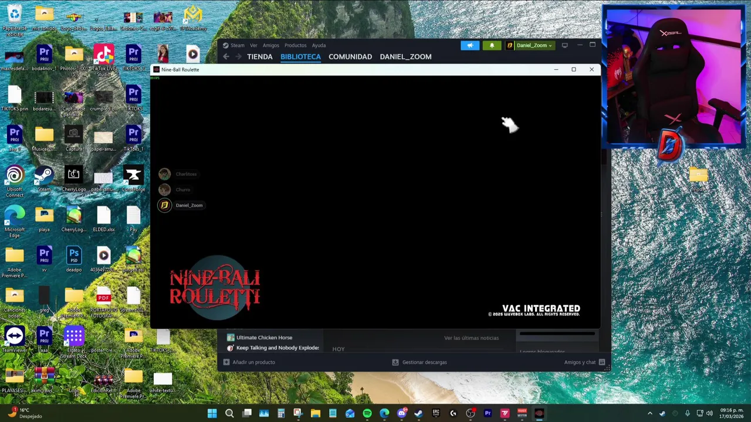Open the Papelera de reciclaje desktop icon

click(15, 20)
